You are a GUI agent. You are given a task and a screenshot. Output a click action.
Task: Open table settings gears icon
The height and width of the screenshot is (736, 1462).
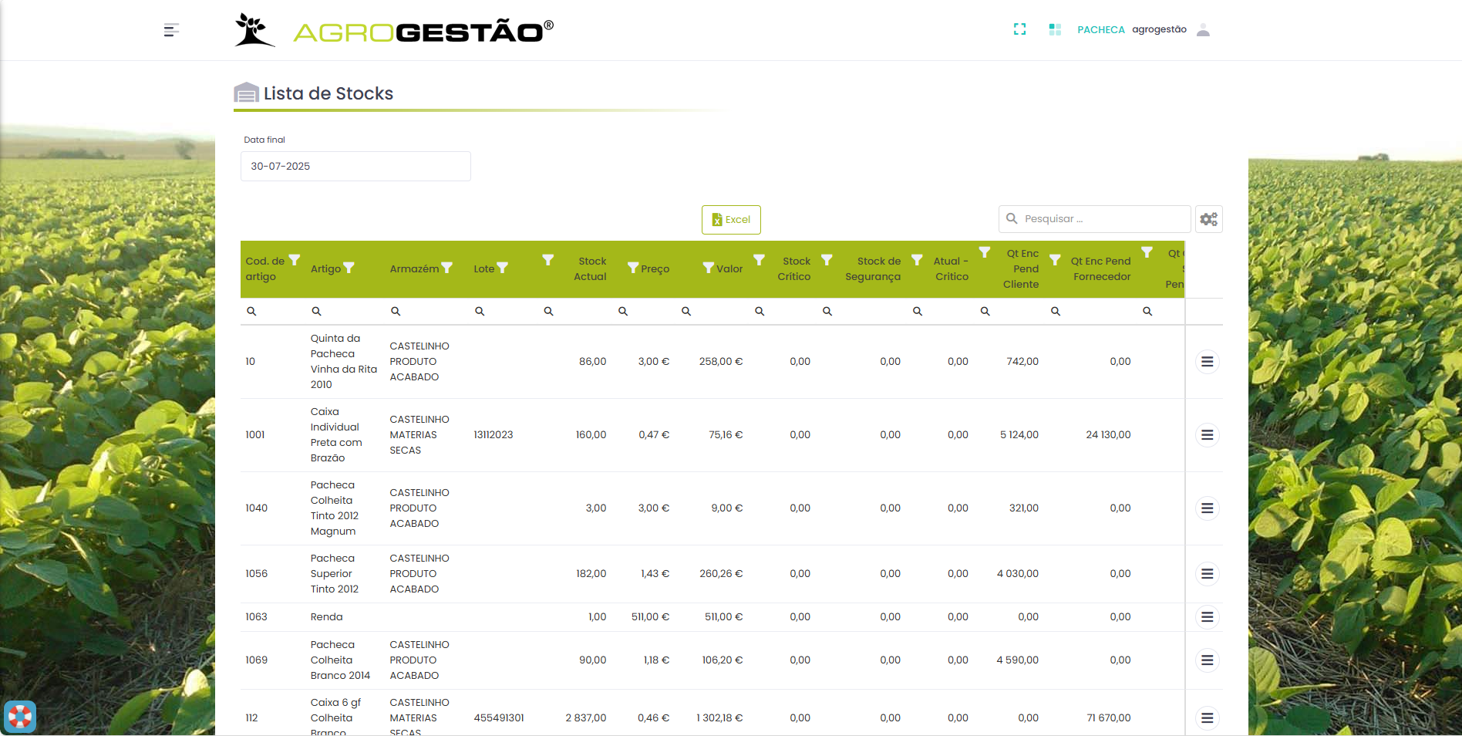tap(1208, 219)
